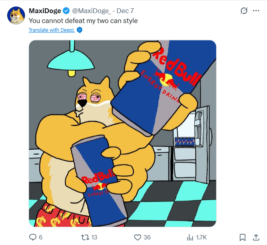Bookmark this post
Image resolution: width=267 pixels, height=245 pixels.
243,237
